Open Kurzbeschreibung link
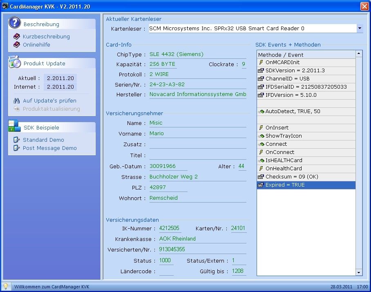The image size is (371, 292). pos(46,36)
